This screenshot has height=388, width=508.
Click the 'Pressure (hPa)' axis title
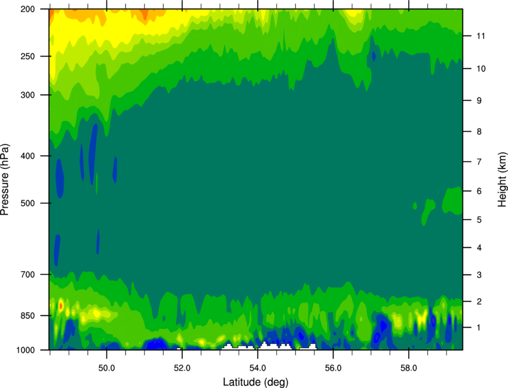[x=5, y=180]
